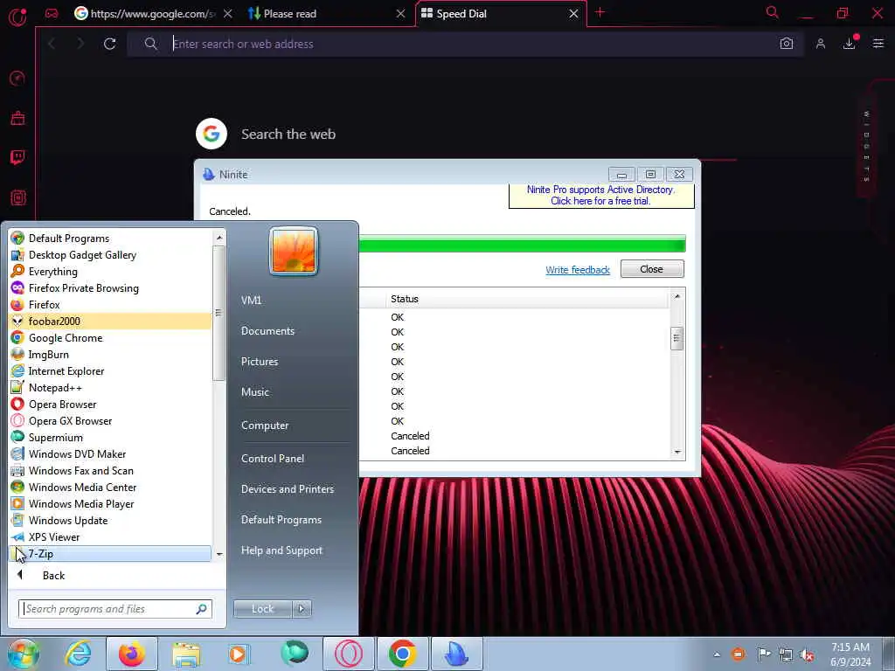The width and height of the screenshot is (895, 671).
Task: Open the CPU chip icon in sidebar
Action: tap(17, 198)
